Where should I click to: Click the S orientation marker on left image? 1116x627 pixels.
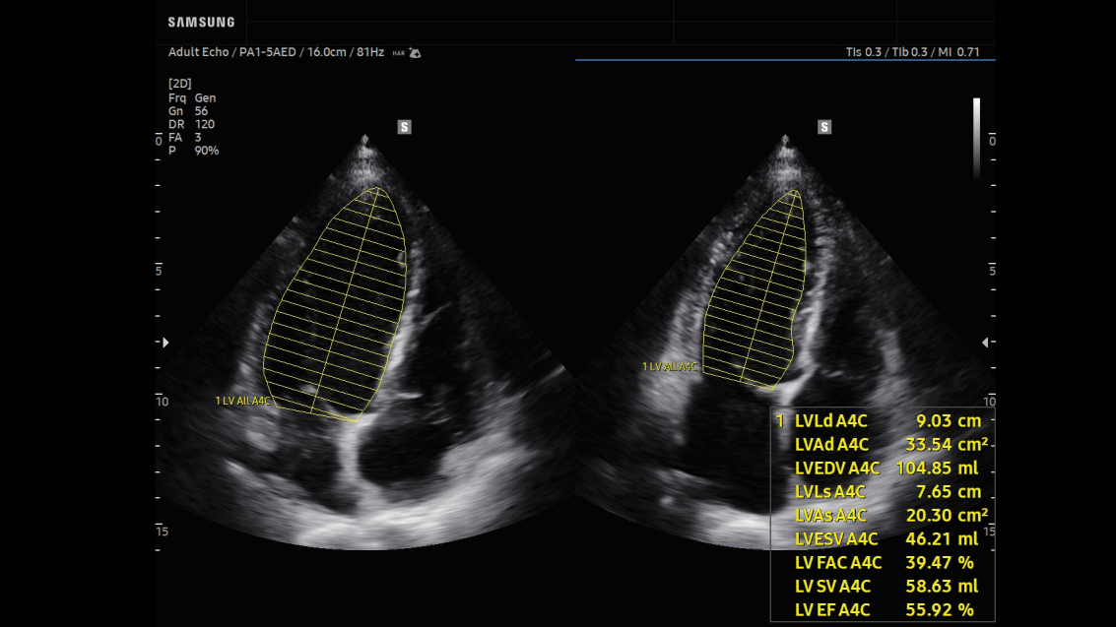click(x=404, y=127)
